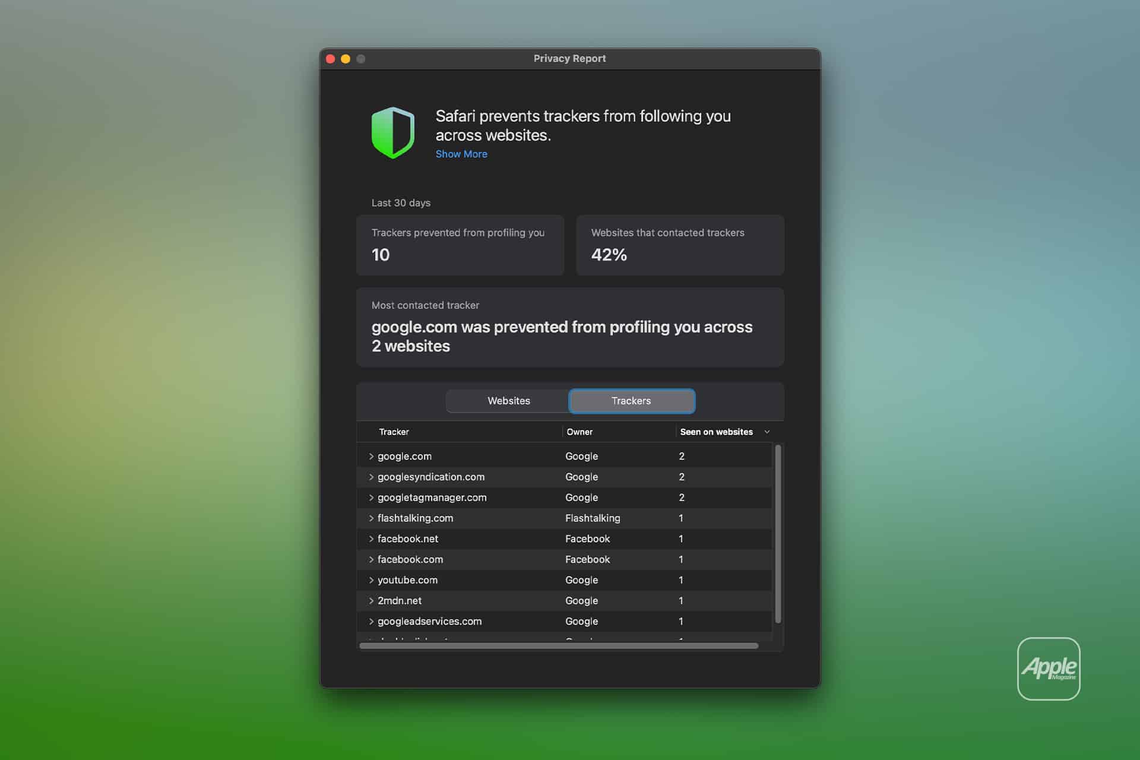
Task: Click the horizontal scrollbar below tracker list
Action: pyautogui.click(x=559, y=645)
